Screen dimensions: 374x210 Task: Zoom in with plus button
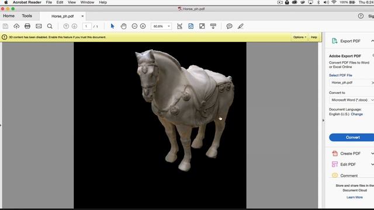point(143,26)
